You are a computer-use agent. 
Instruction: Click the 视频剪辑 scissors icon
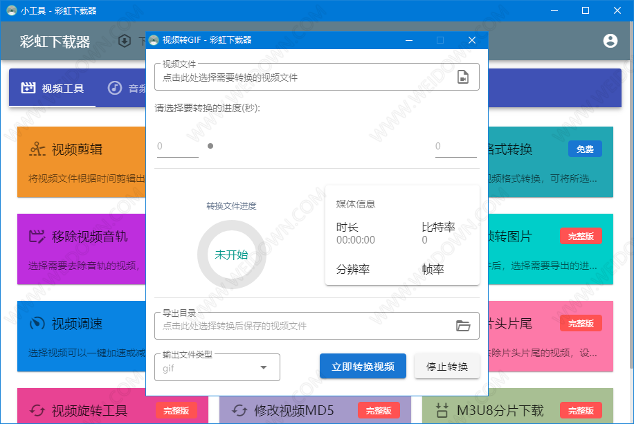tap(37, 149)
